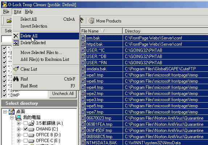Collapse the 桌面 desktop tree node
Viewport: 208px width, 145px height.
[5, 112]
